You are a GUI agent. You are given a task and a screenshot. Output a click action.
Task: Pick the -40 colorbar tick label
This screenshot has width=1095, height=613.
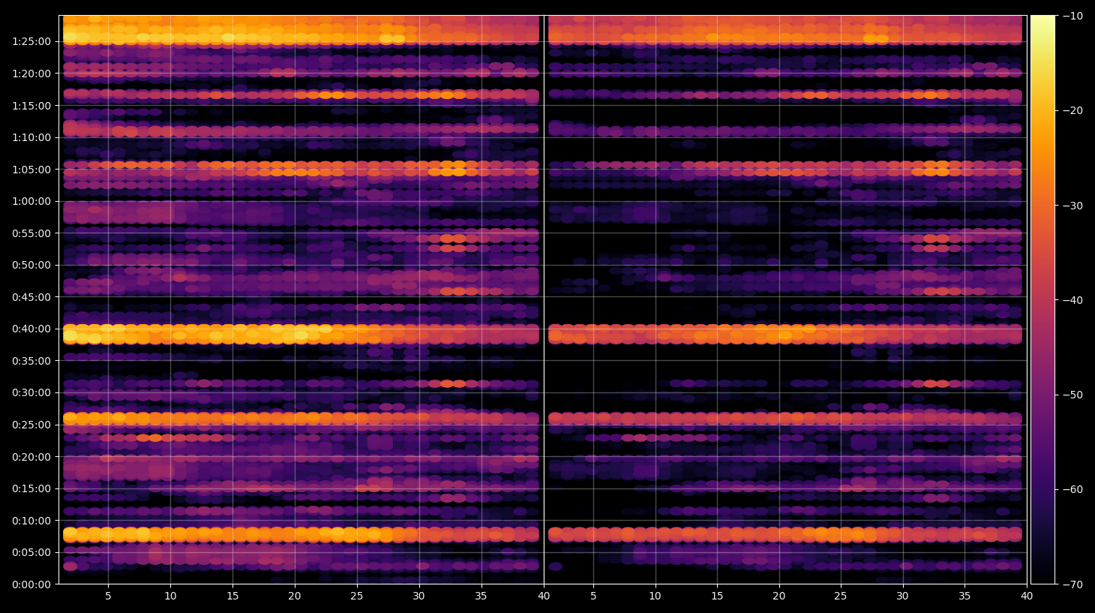point(1072,300)
